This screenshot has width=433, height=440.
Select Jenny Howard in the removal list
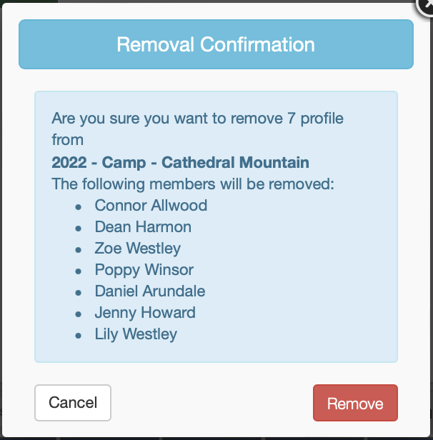[x=145, y=313]
